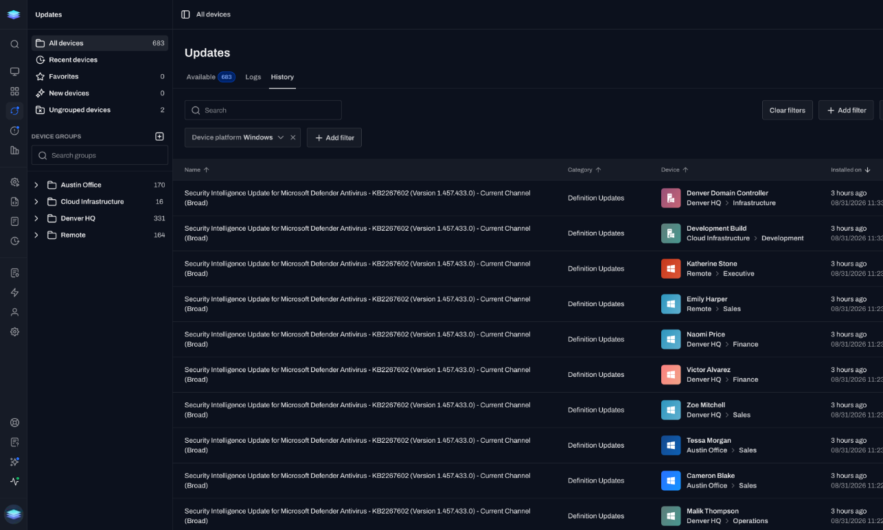Screen dimensions: 883x530
Task: Click Katherine Stone's Windows device icon
Action: (x=671, y=268)
